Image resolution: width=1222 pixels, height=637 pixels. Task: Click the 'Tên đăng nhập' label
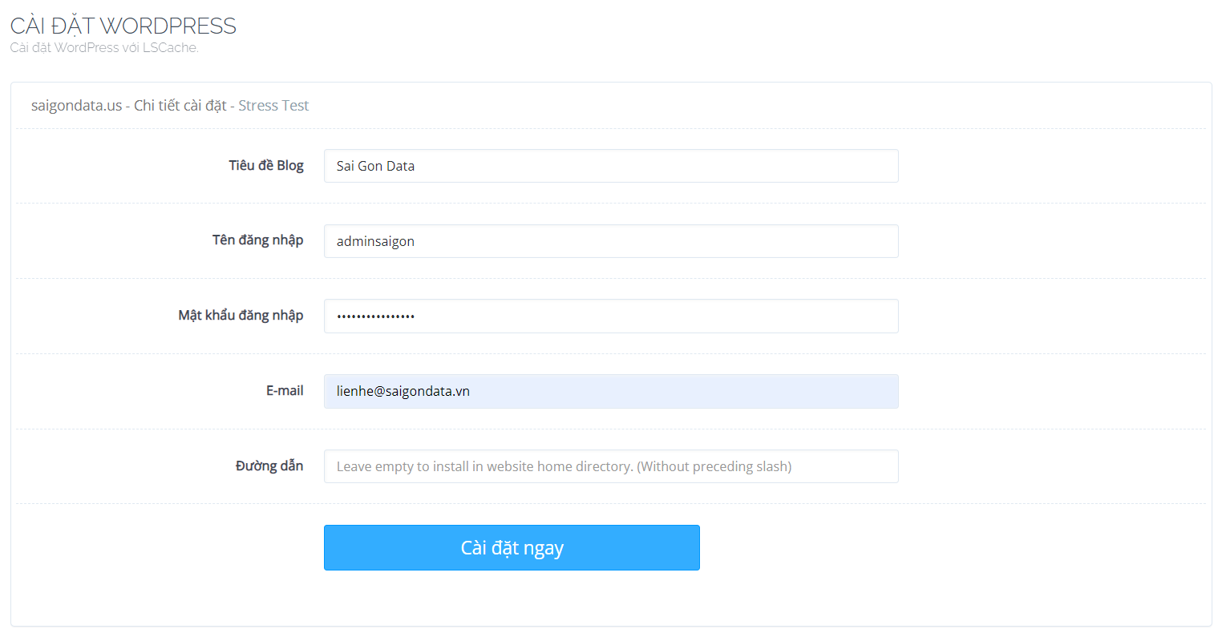pyautogui.click(x=257, y=240)
